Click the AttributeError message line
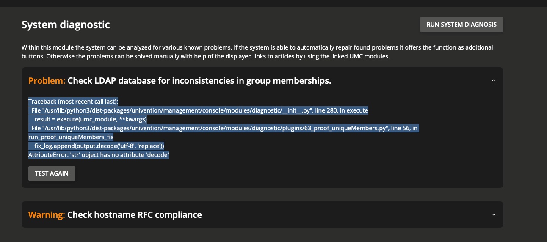The width and height of the screenshot is (547, 242). click(99, 155)
